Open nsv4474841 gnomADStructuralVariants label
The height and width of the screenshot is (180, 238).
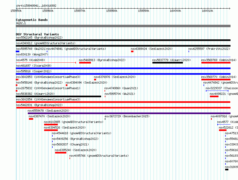coord(76,49)
